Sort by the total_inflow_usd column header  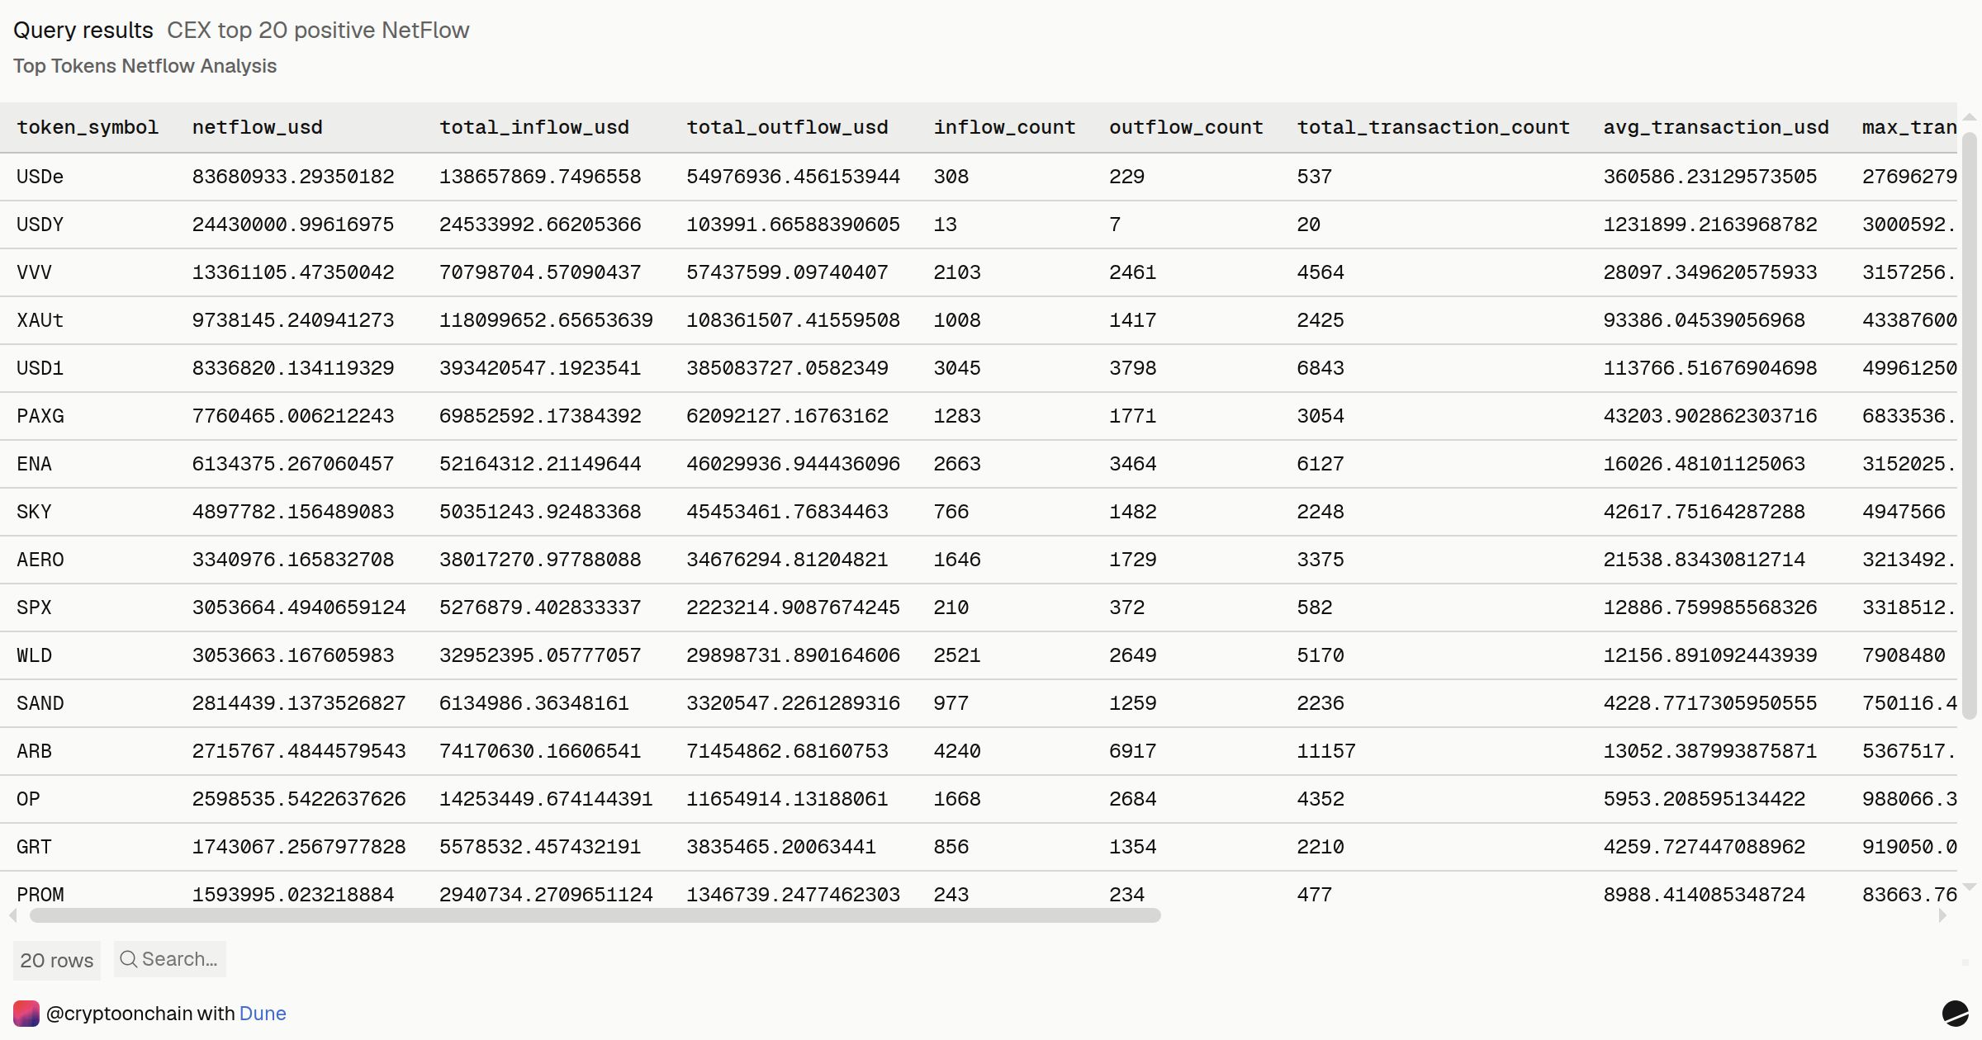pos(534,127)
